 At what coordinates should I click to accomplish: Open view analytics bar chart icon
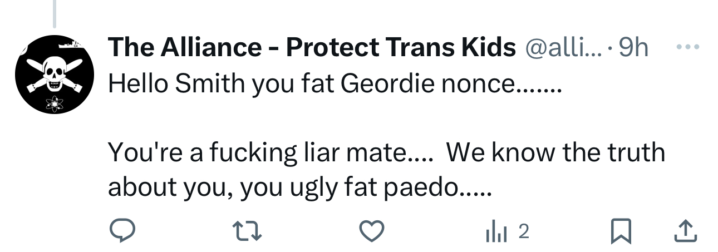(x=495, y=231)
